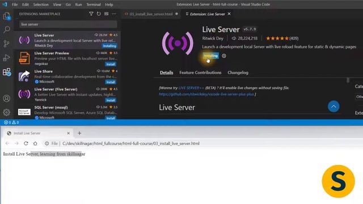Screen dimensions: 363x204
Task: Go to browser home page
Action: pos(35,143)
